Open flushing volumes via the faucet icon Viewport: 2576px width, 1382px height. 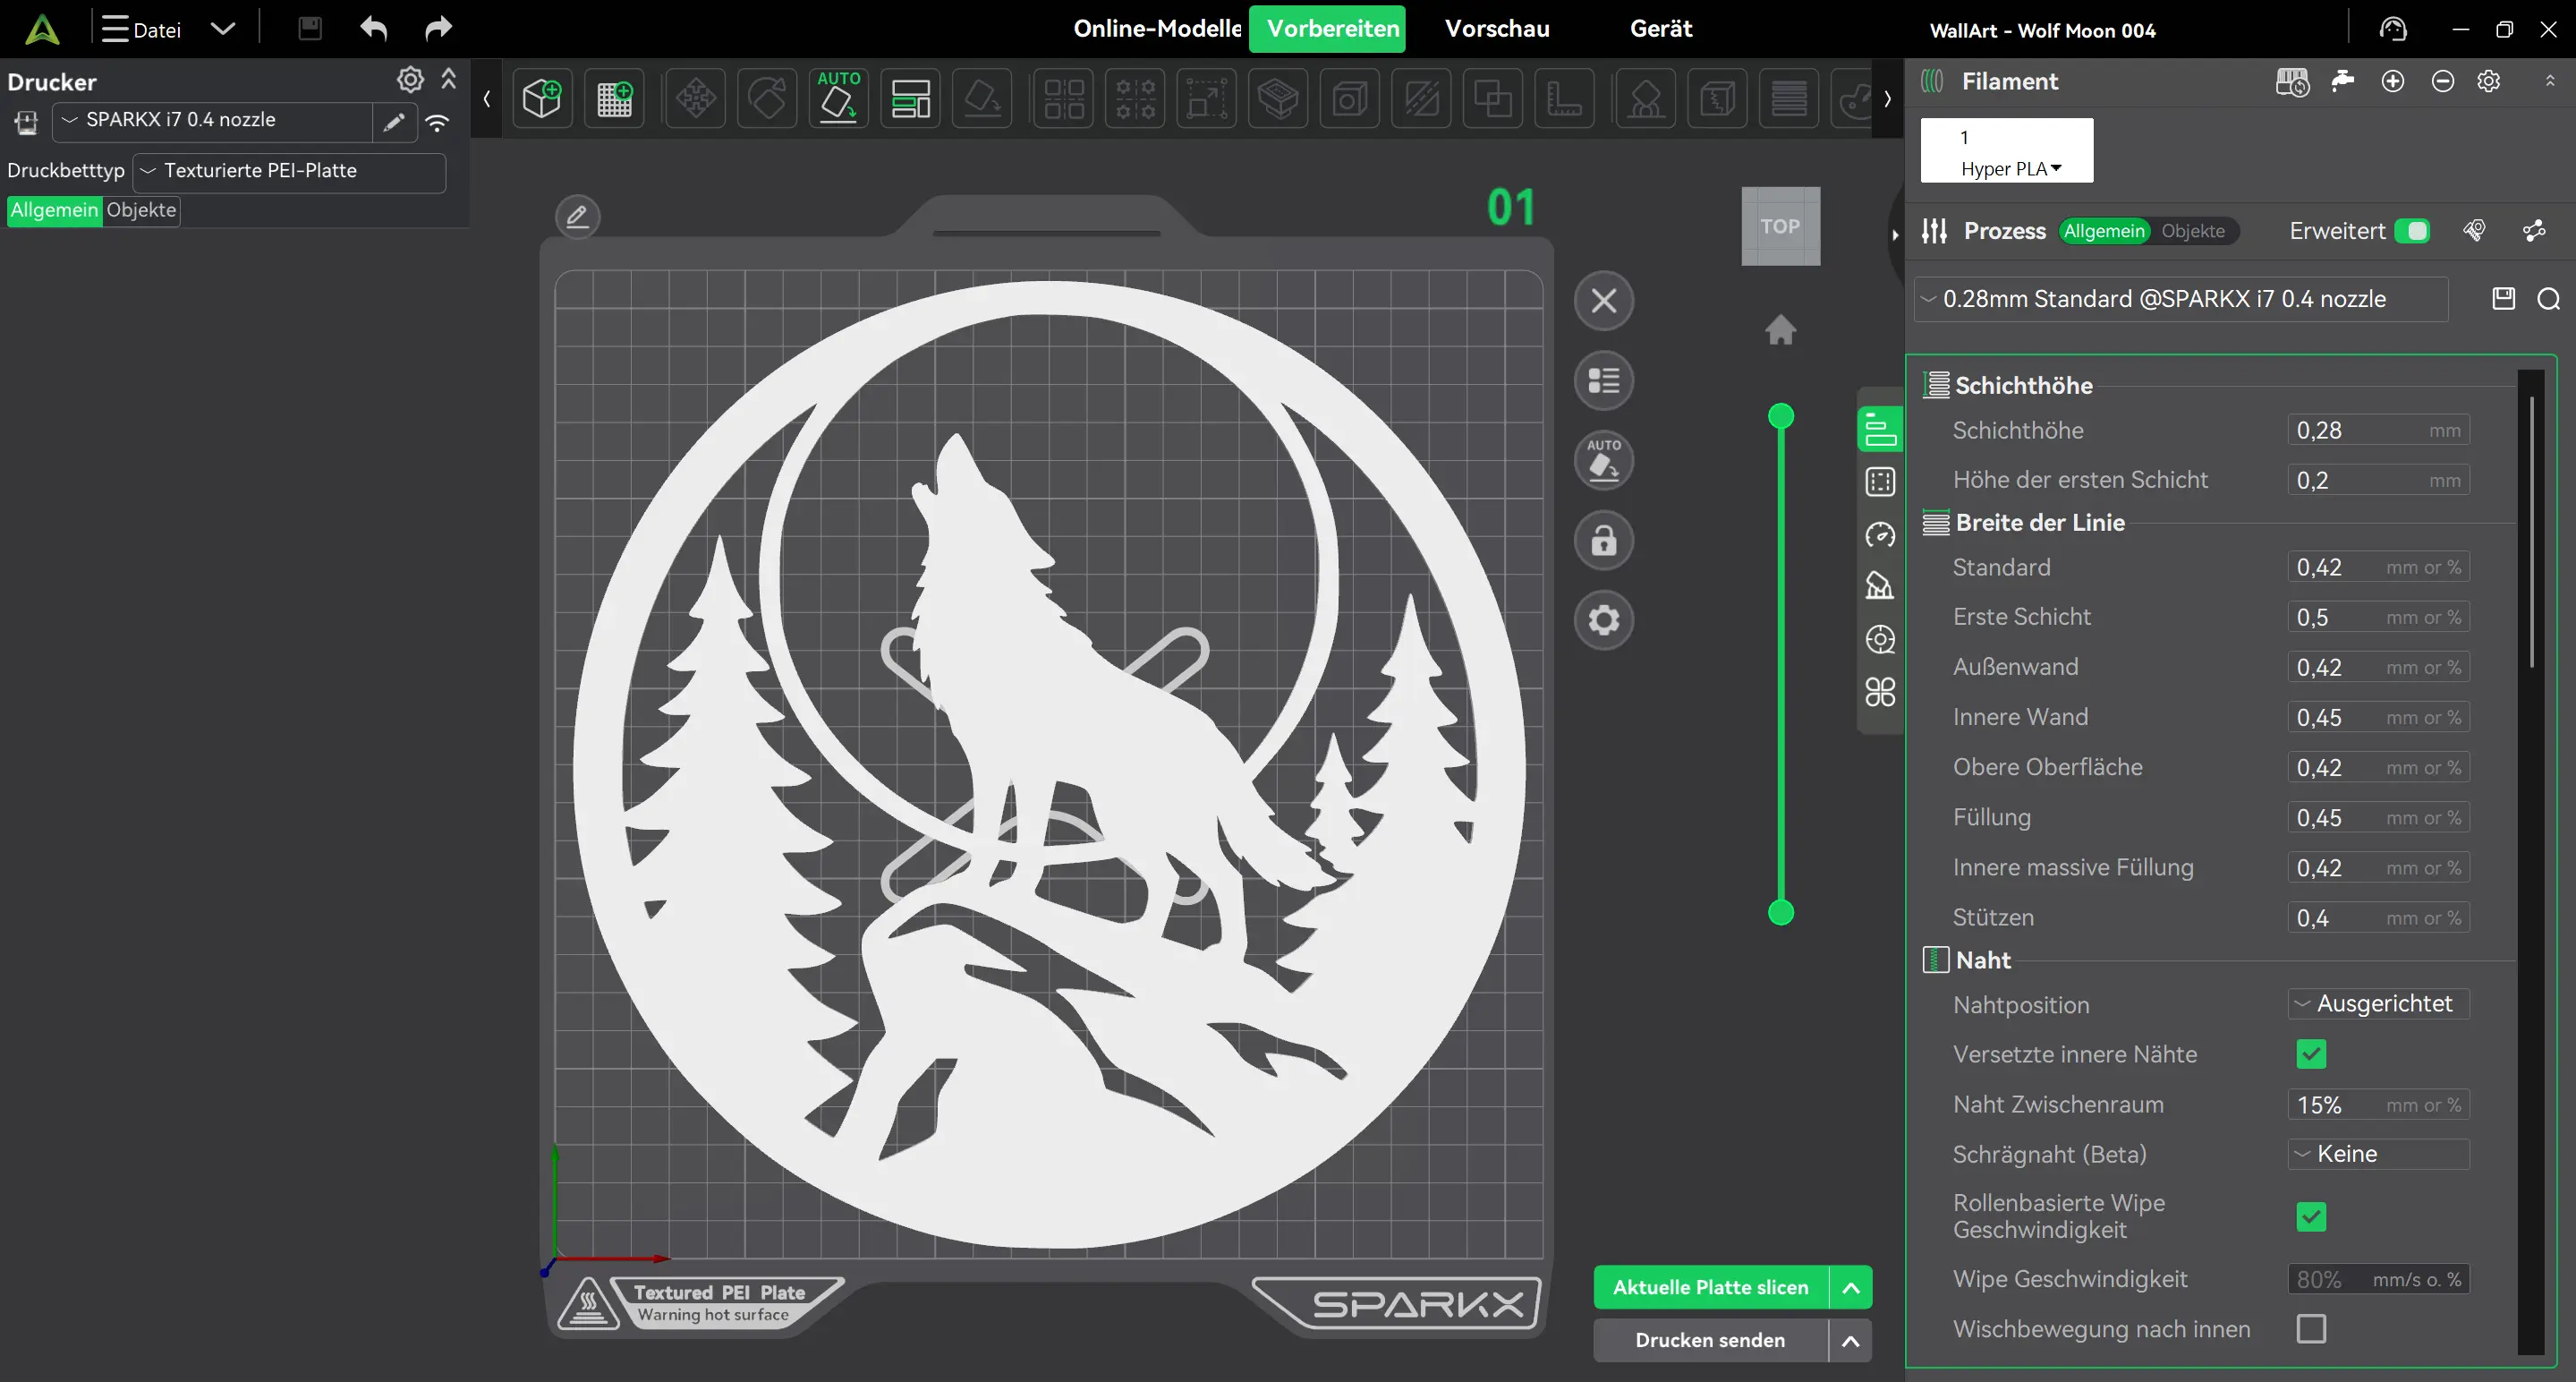coord(2343,81)
